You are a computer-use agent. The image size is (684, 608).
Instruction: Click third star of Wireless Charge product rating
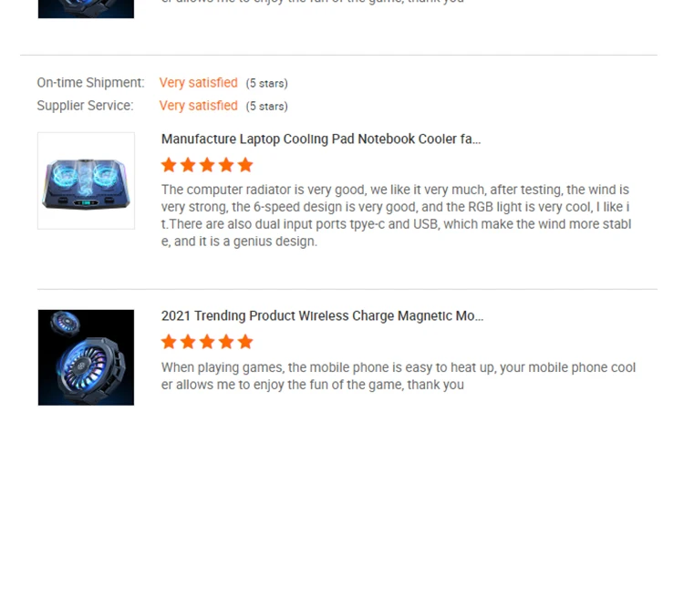[x=207, y=342]
